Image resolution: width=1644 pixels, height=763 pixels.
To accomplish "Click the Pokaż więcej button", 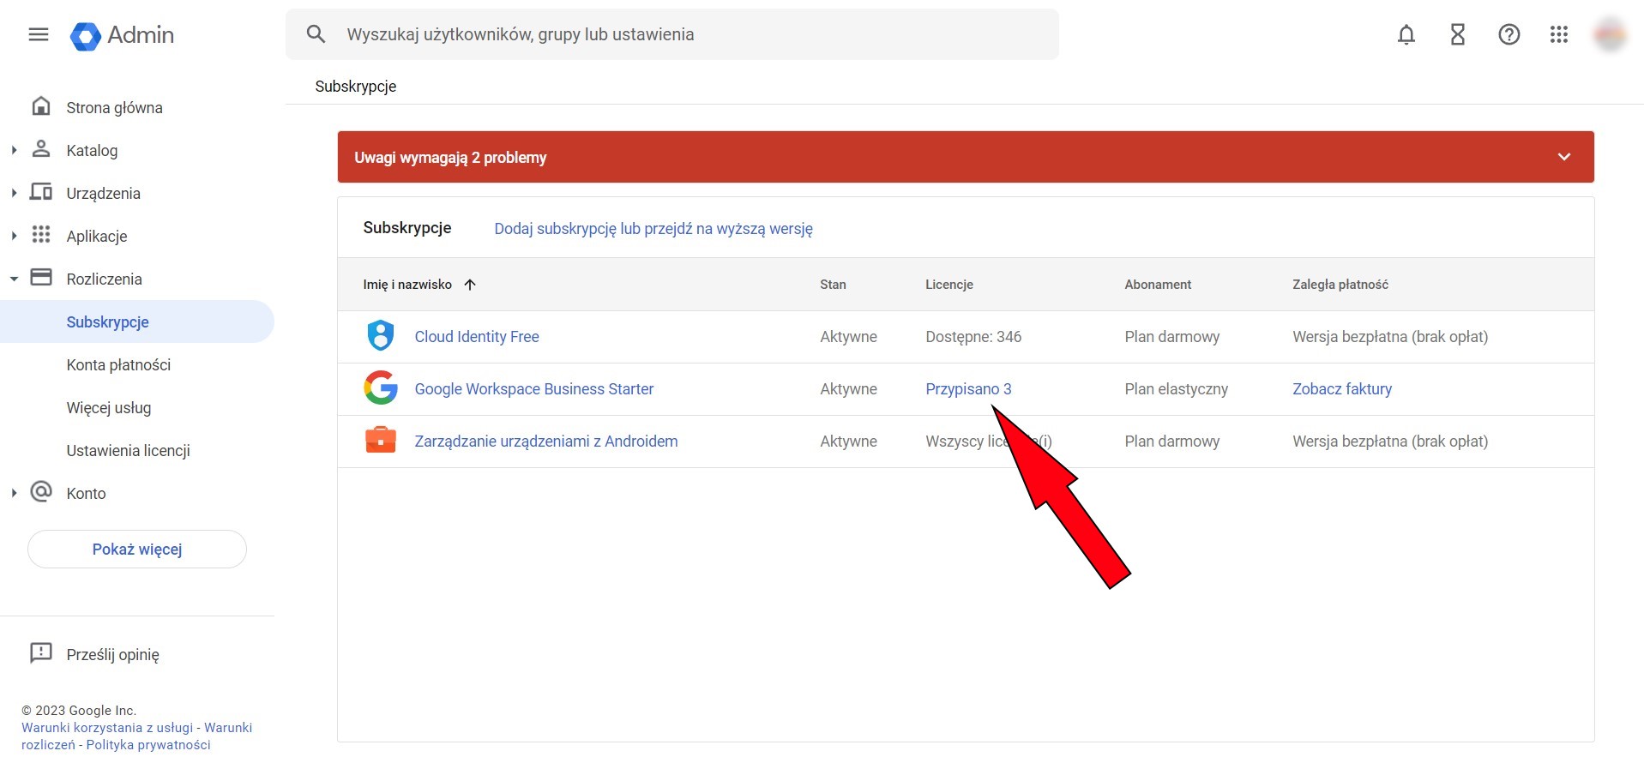I will point(137,549).
